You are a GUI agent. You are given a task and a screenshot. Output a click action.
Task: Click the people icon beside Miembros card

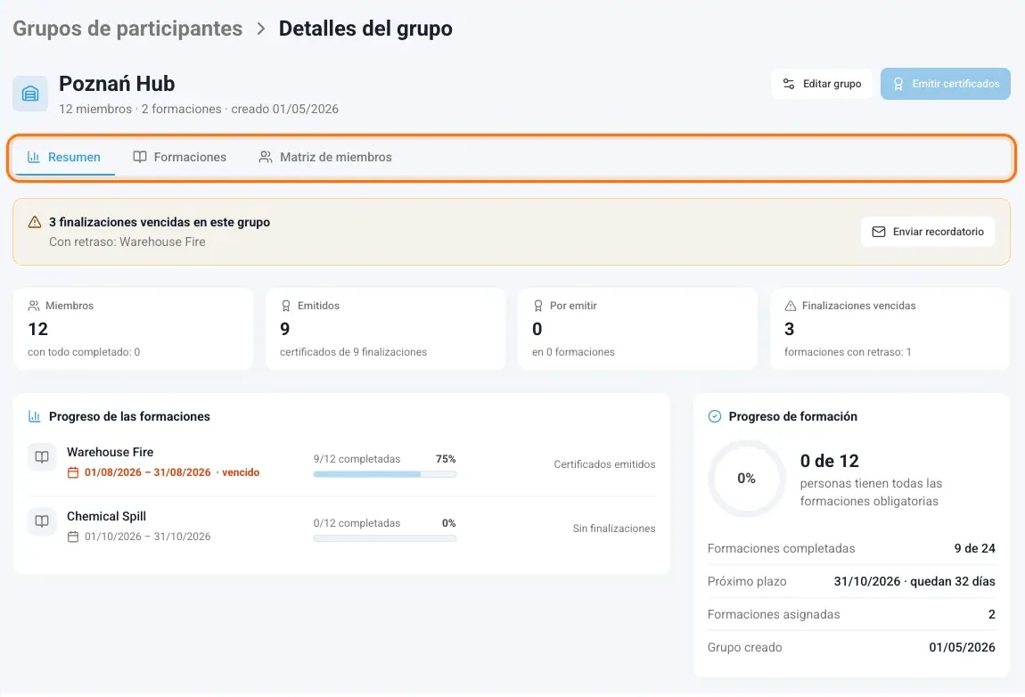pyautogui.click(x=34, y=306)
